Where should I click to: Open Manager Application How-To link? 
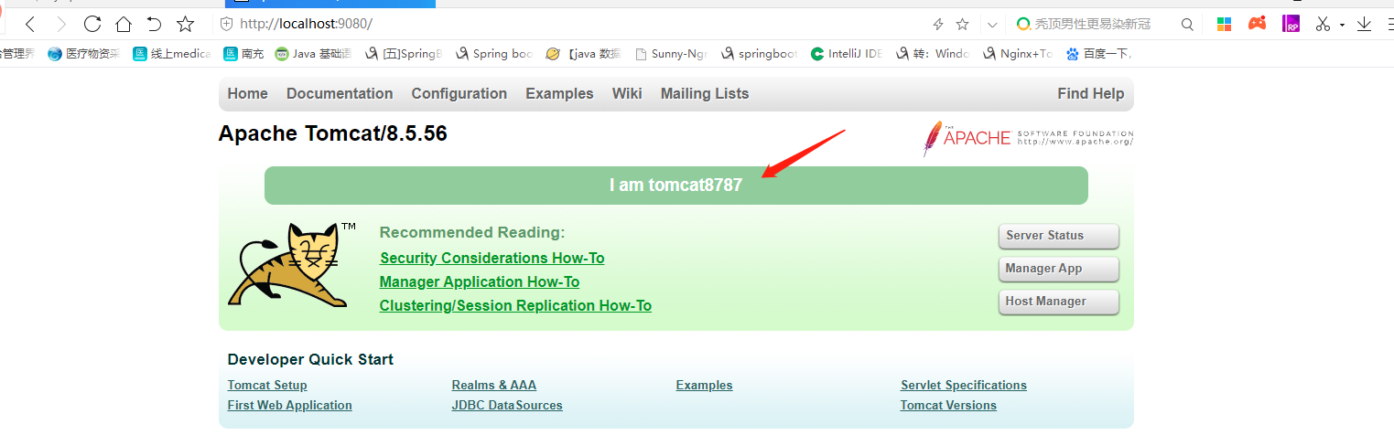point(480,281)
